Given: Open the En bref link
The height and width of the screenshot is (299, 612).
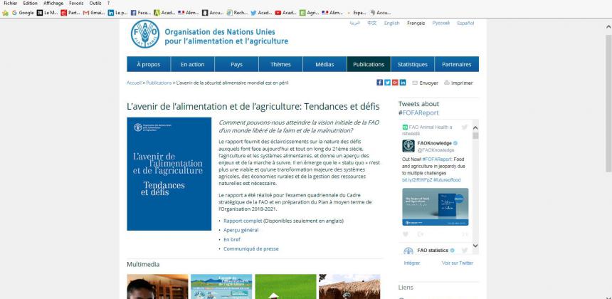Looking at the screenshot, I should coord(232,240).
